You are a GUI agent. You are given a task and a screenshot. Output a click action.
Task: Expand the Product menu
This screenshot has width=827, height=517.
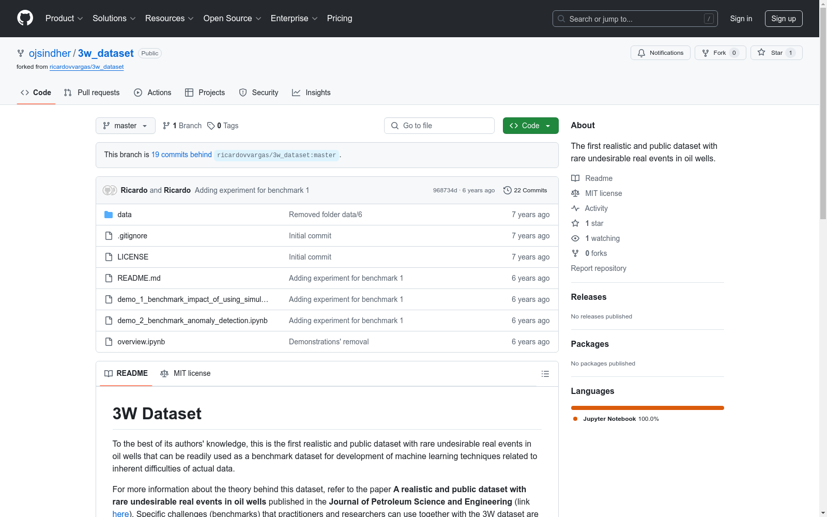(x=64, y=18)
